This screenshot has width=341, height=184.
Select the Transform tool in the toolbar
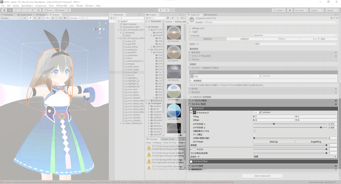point(33,10)
